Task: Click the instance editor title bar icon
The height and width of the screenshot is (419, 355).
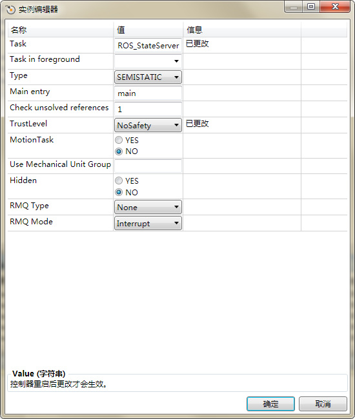Action: coord(10,10)
